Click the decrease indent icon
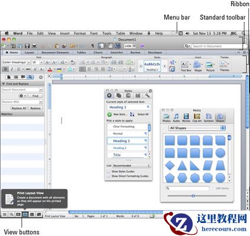250x236 pixels. [113, 63]
